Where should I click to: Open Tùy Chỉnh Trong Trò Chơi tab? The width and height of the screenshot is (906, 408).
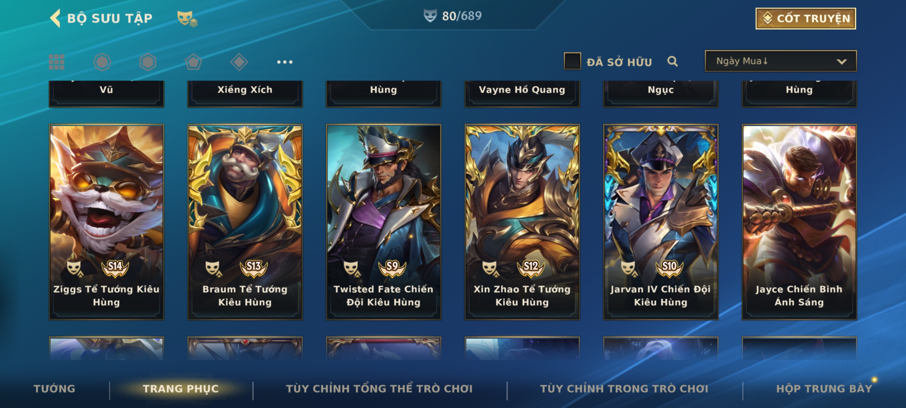[624, 389]
